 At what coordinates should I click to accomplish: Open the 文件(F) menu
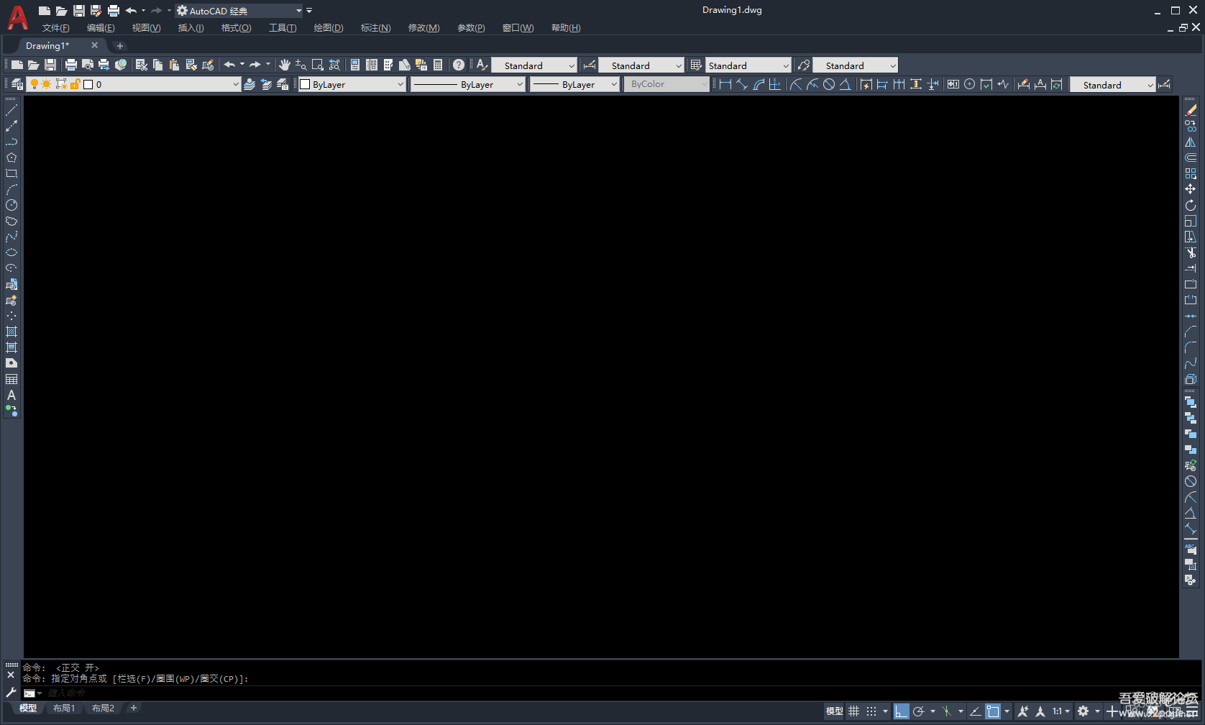click(x=55, y=28)
